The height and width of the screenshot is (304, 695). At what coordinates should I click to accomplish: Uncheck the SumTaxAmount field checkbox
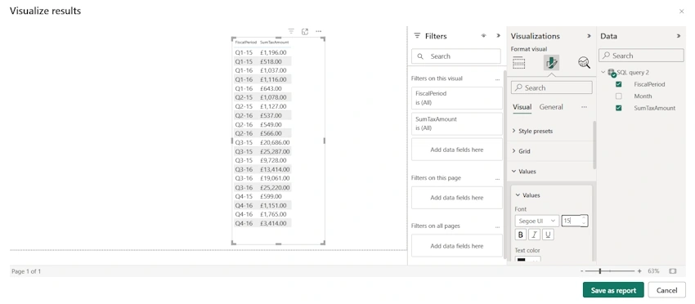(x=619, y=108)
